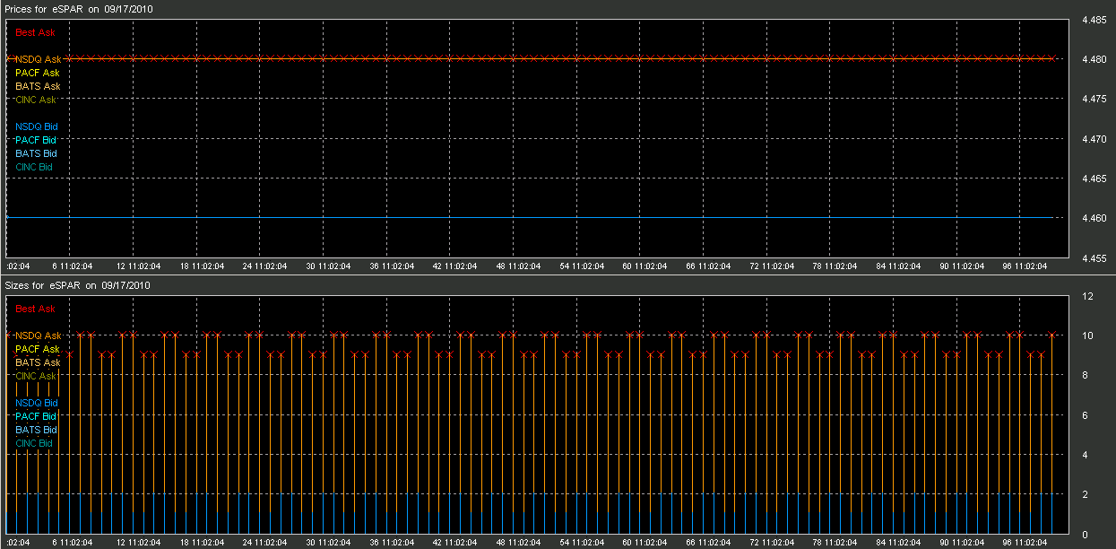Click the 'Prices for eSPAR on 09/17/2010' title
Image resolution: width=1116 pixels, height=549 pixels.
pyautogui.click(x=77, y=8)
